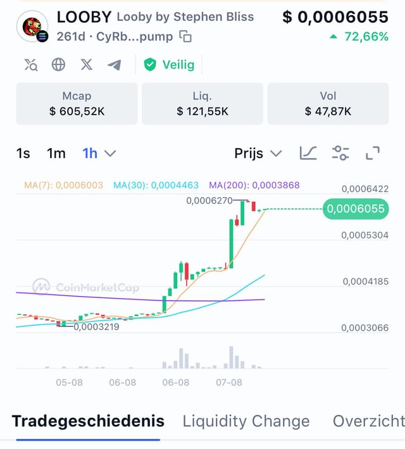Open the Tradegeschiedenis tab
The height and width of the screenshot is (449, 405).
click(88, 421)
